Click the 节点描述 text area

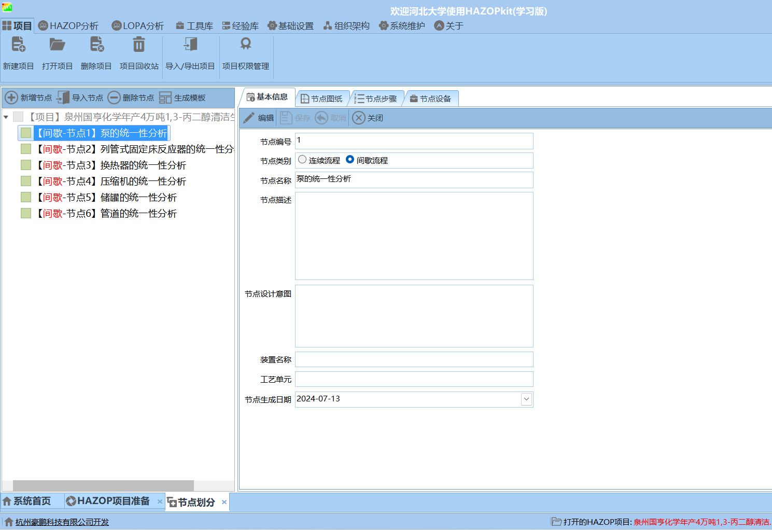tap(414, 236)
